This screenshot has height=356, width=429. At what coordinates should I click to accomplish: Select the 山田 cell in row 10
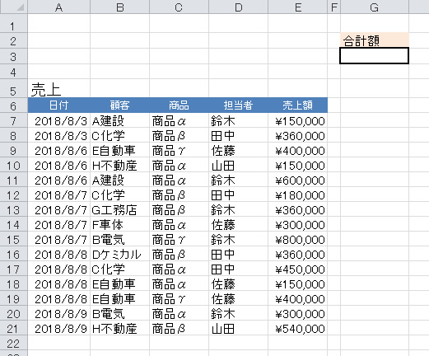pos(238,166)
